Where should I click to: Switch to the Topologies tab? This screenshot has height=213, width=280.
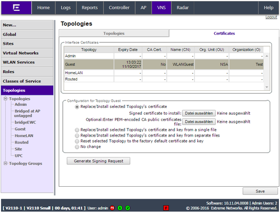[x=114, y=34]
